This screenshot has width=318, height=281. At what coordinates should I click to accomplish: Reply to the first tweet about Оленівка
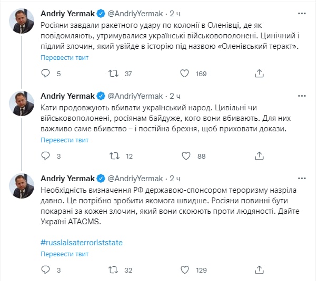click(45, 74)
